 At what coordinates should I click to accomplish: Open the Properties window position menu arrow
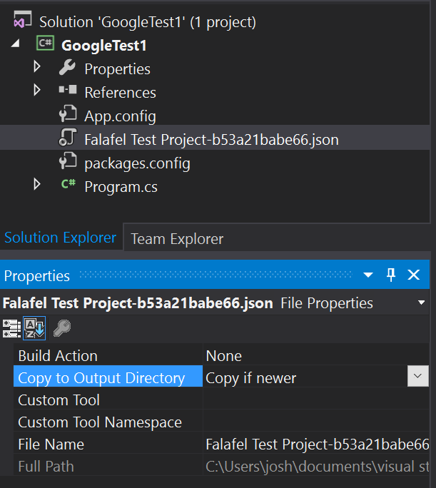[x=368, y=275]
